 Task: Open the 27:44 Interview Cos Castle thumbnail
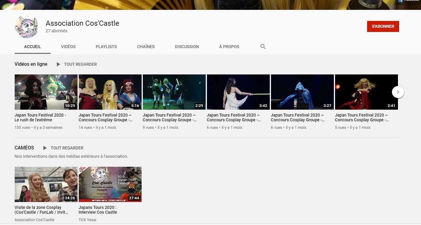pos(110,184)
